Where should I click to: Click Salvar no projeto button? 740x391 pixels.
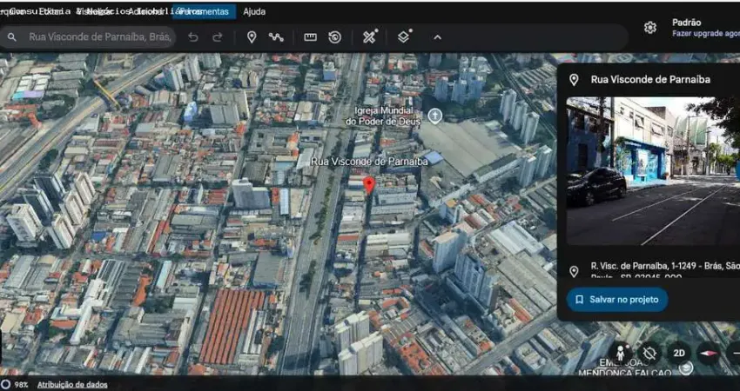pos(617,299)
